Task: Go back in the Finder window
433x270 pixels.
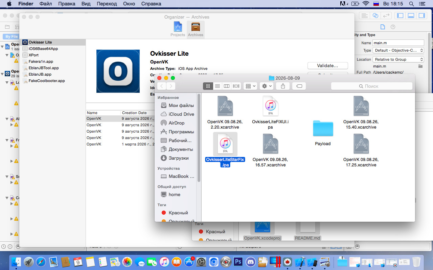Action: (x=162, y=86)
